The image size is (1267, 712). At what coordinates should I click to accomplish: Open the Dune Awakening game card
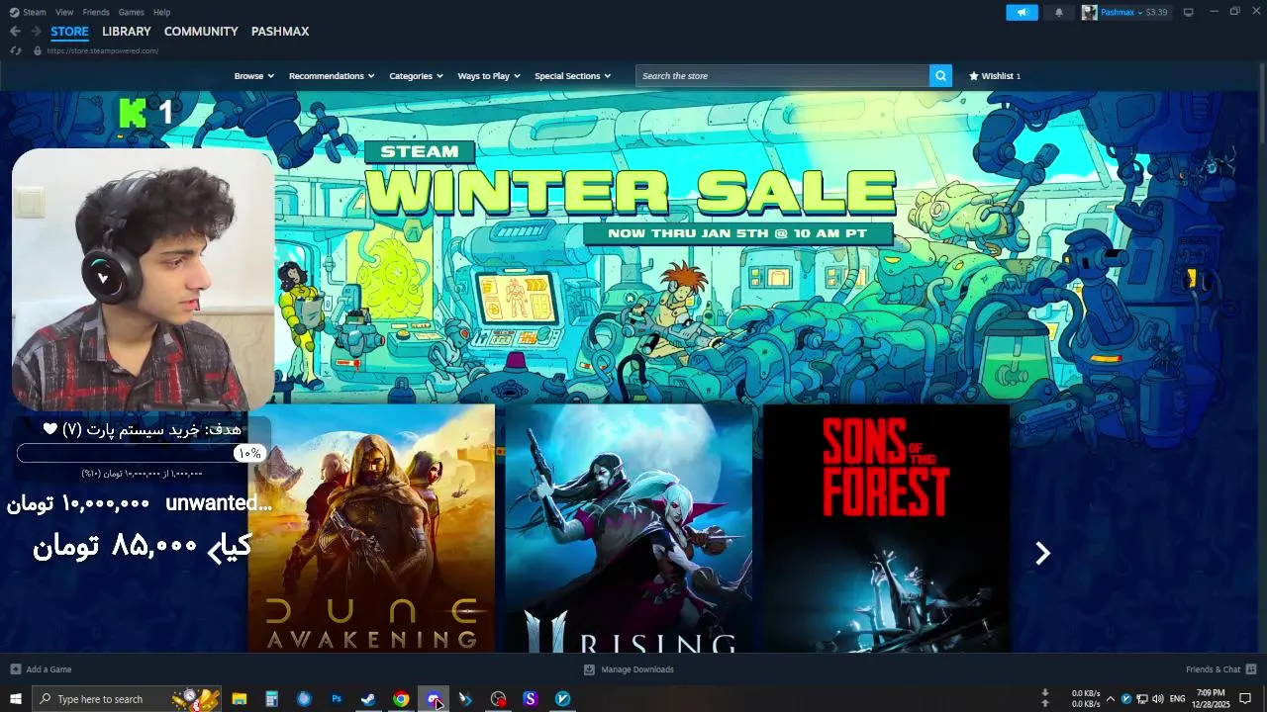point(371,528)
